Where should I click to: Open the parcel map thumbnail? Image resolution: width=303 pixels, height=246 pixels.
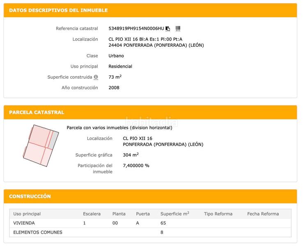pyautogui.click(x=40, y=146)
